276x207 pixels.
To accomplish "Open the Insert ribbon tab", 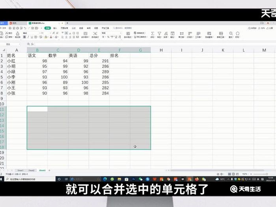I will (x=55, y=28).
